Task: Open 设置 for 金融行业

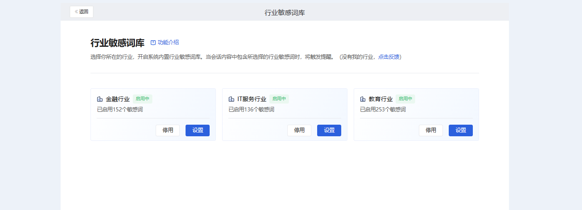Action: pyautogui.click(x=198, y=130)
